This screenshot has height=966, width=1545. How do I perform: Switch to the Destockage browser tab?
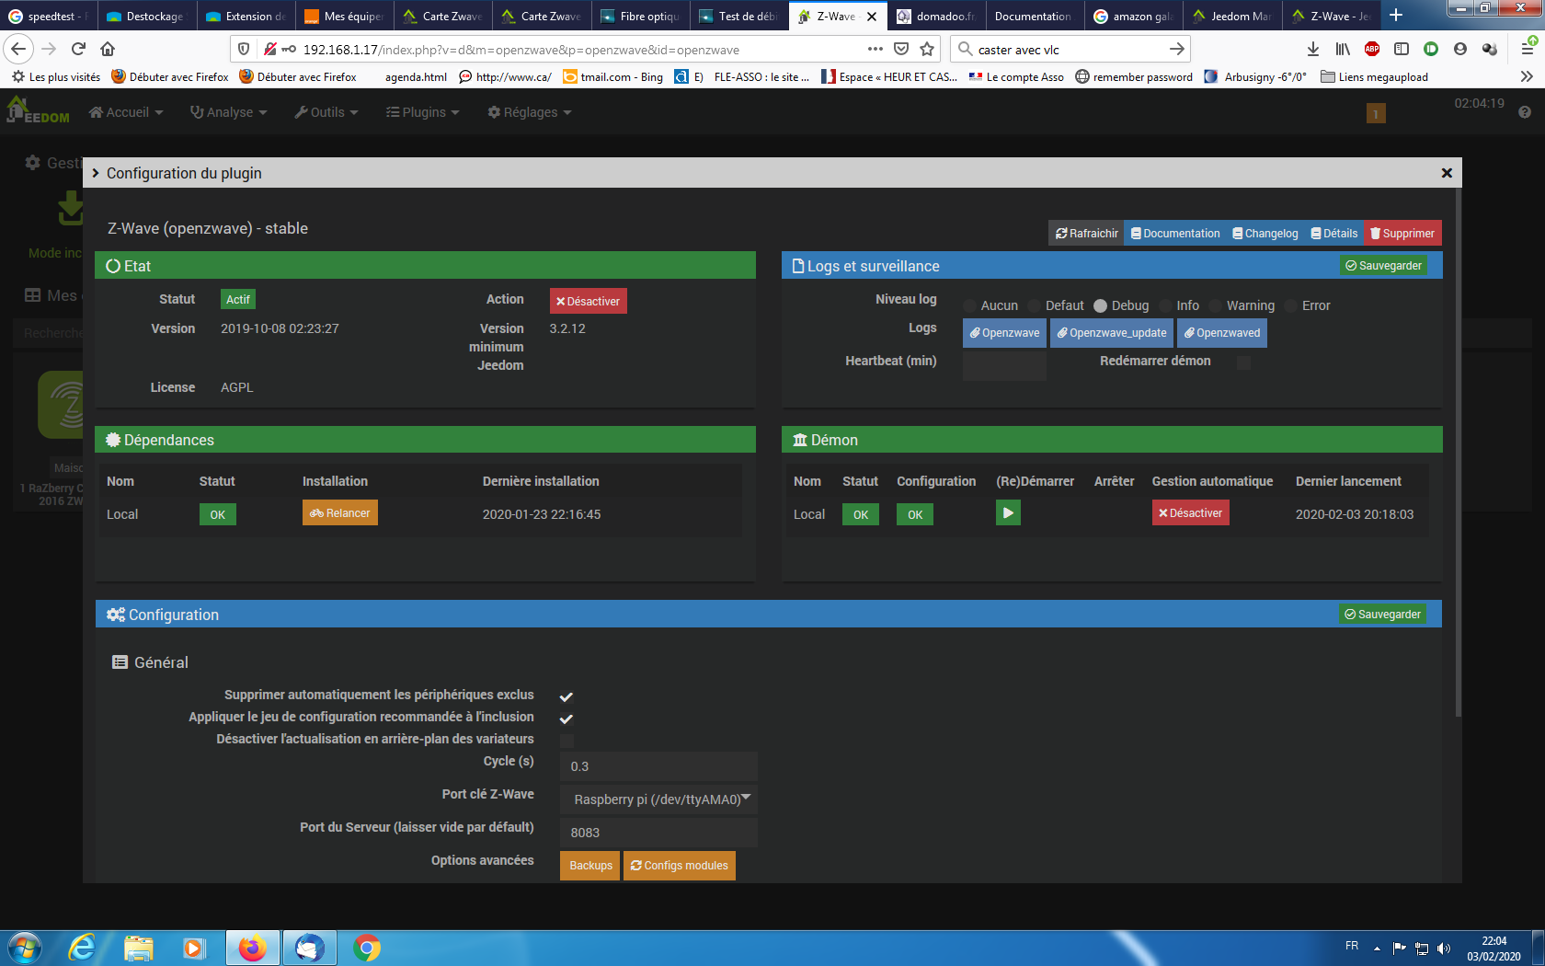point(147,16)
